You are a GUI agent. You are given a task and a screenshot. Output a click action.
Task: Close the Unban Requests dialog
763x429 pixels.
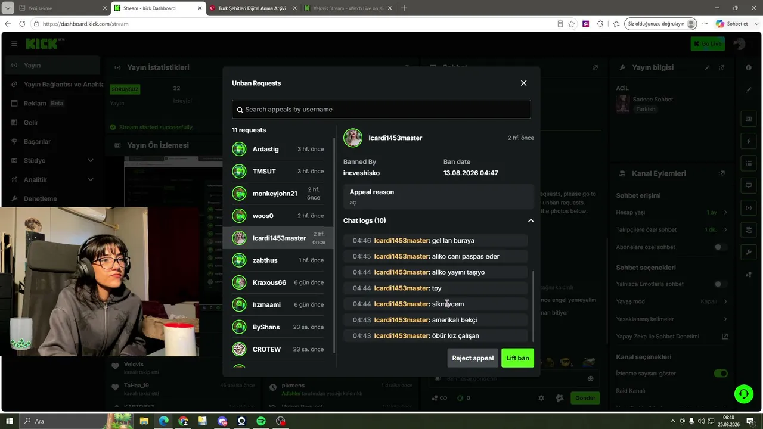(523, 83)
